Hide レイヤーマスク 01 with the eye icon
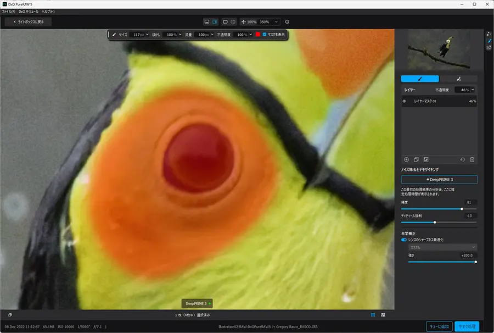 tap(404, 101)
